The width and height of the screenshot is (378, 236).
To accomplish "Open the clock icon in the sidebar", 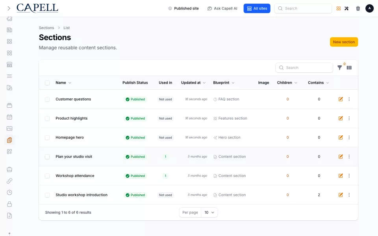I will tap(9, 192).
